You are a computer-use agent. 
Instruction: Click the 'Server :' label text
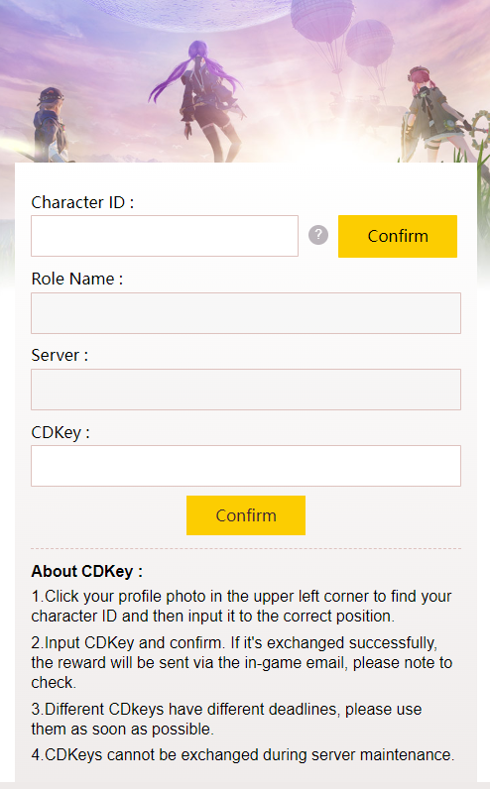coord(60,355)
